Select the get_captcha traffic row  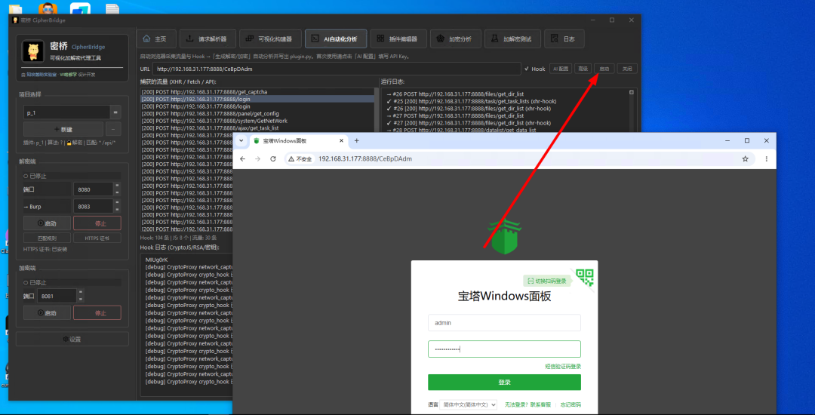click(x=257, y=92)
